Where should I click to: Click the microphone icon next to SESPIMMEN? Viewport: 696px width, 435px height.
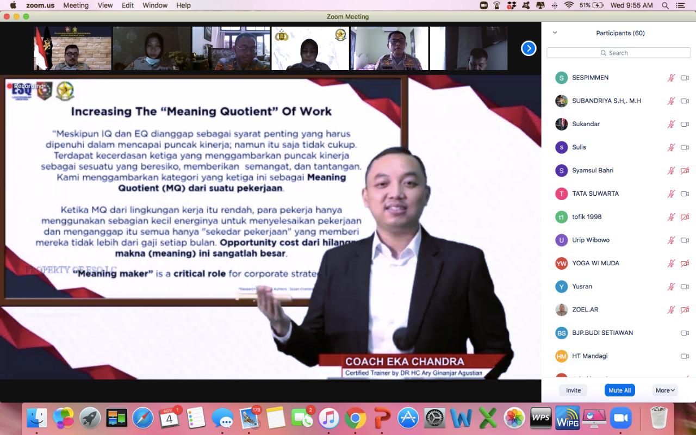[x=671, y=78]
